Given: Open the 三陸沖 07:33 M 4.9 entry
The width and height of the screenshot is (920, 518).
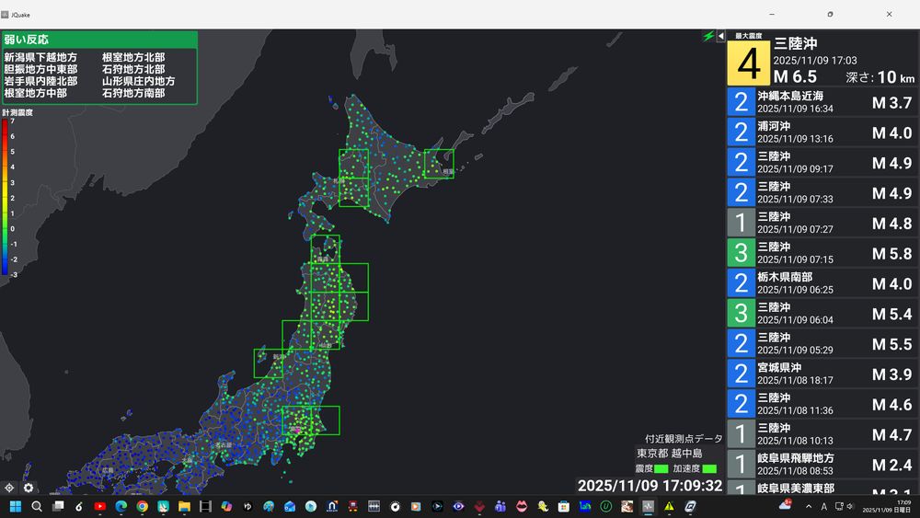Looking at the screenshot, I should 822,192.
